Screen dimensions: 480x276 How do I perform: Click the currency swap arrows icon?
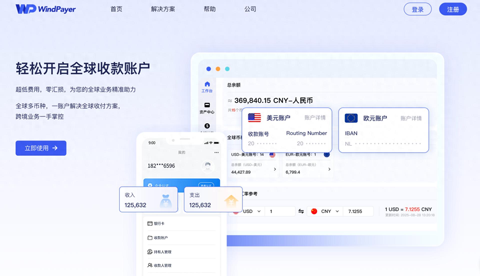301,211
